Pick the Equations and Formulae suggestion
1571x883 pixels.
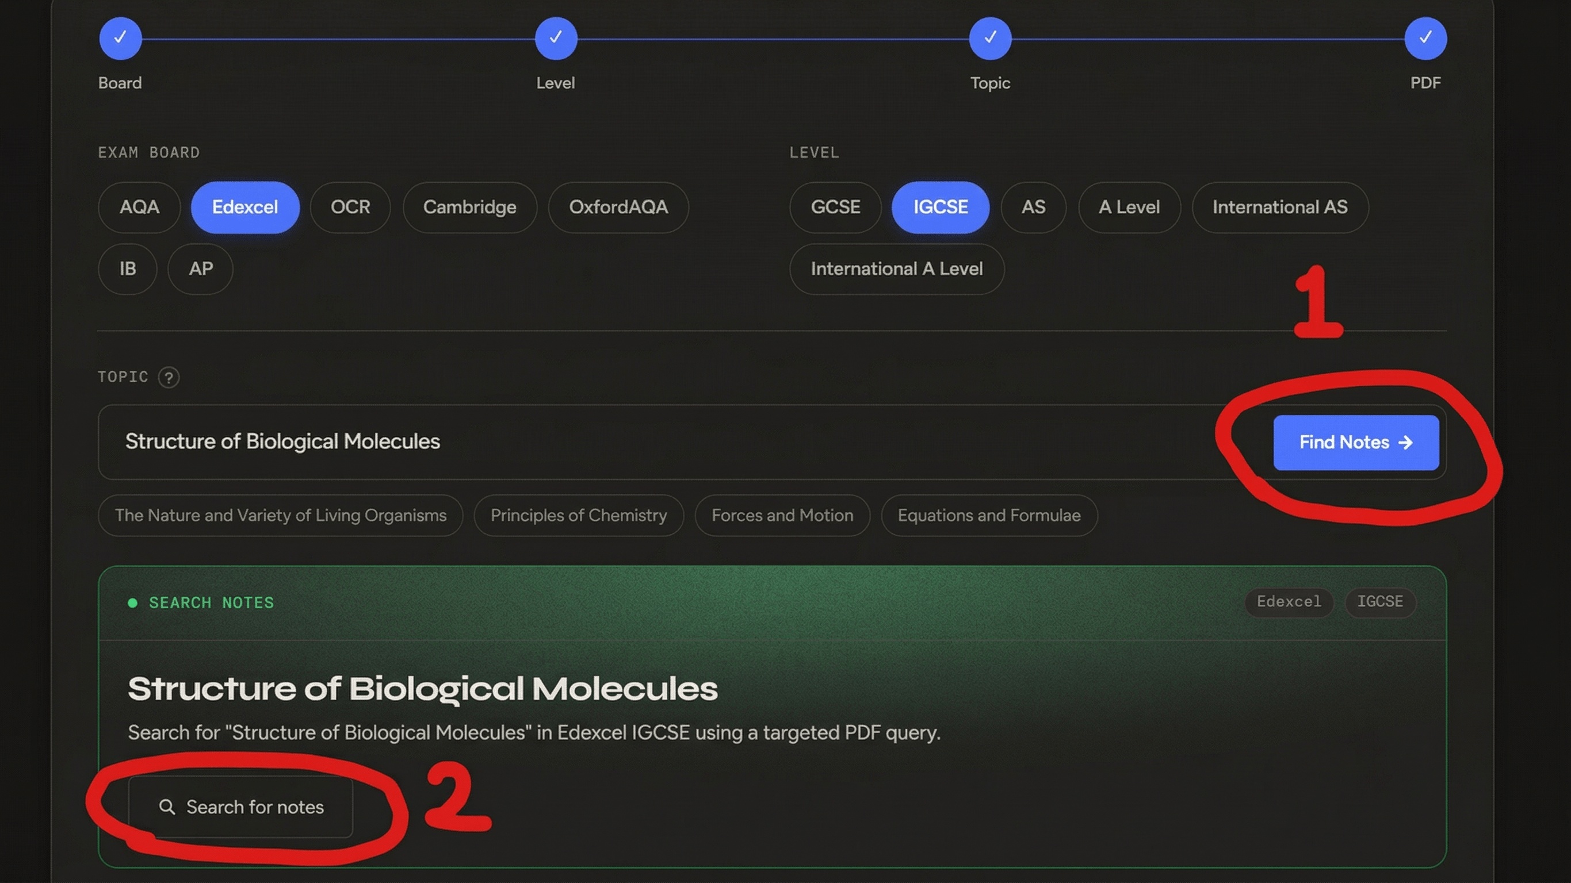(989, 515)
